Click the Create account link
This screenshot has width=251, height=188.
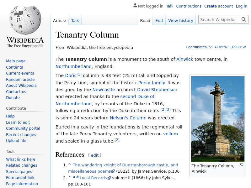[x=218, y=6]
